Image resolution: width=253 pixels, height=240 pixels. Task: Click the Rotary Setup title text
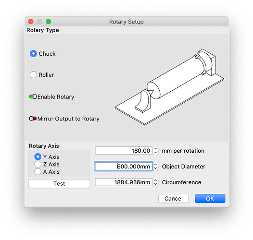pyautogui.click(x=126, y=22)
